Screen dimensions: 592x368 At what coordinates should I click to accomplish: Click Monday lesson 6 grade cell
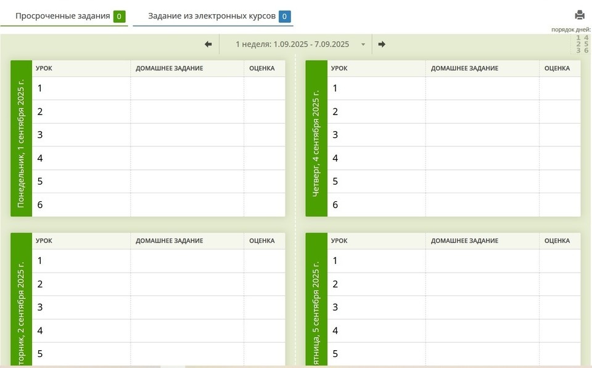coord(265,204)
